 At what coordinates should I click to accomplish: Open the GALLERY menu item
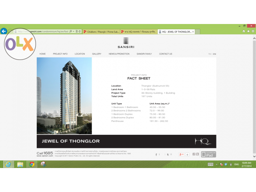point(96,54)
